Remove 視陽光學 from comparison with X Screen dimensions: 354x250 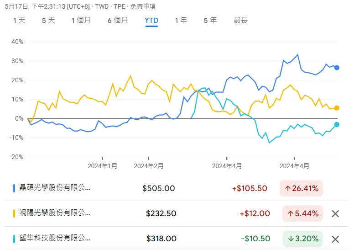pyautogui.click(x=335, y=213)
